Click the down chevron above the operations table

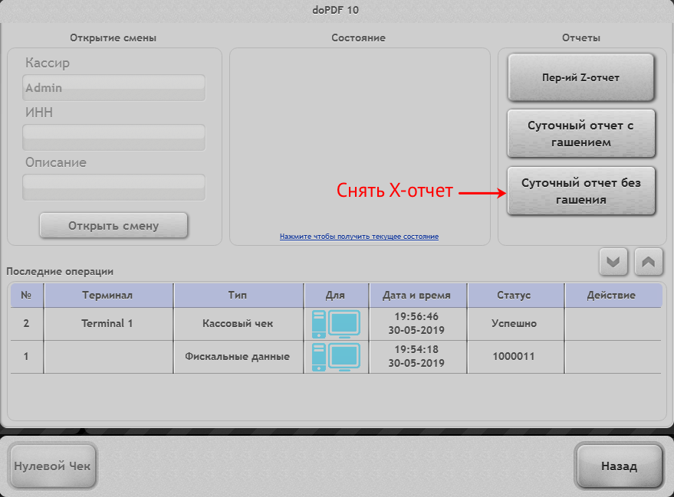(x=613, y=261)
